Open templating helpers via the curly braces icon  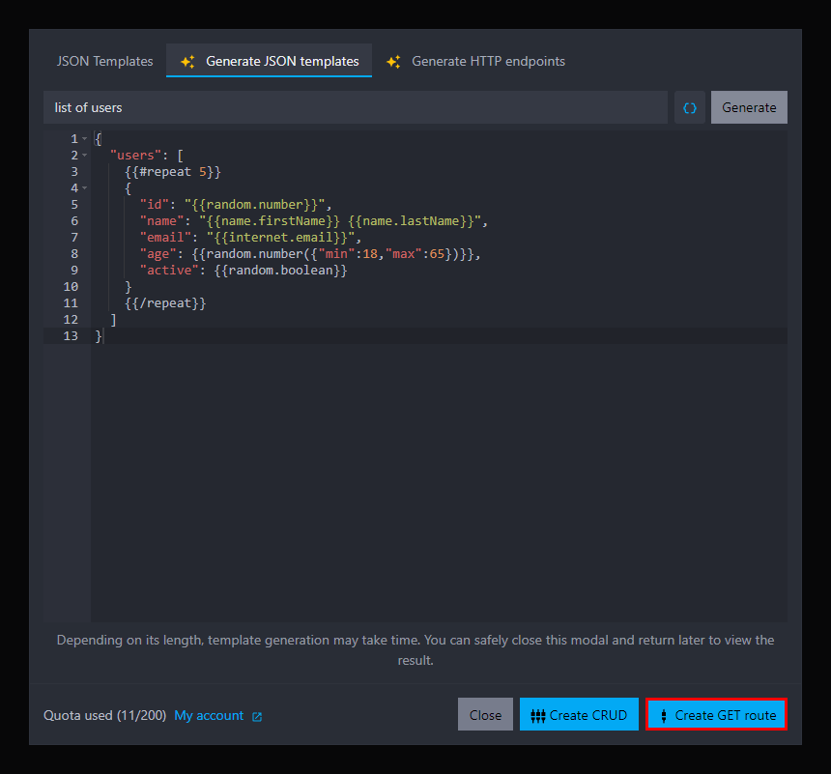[689, 107]
